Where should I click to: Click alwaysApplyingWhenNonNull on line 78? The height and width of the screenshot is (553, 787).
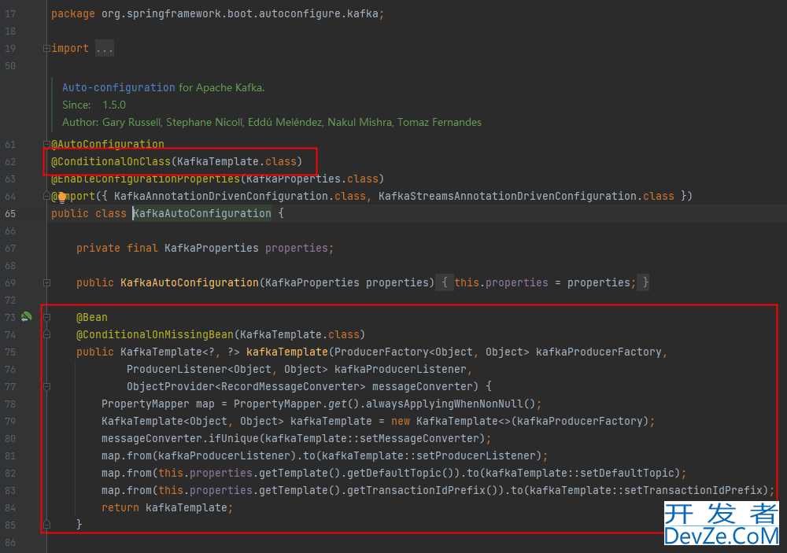point(445,404)
